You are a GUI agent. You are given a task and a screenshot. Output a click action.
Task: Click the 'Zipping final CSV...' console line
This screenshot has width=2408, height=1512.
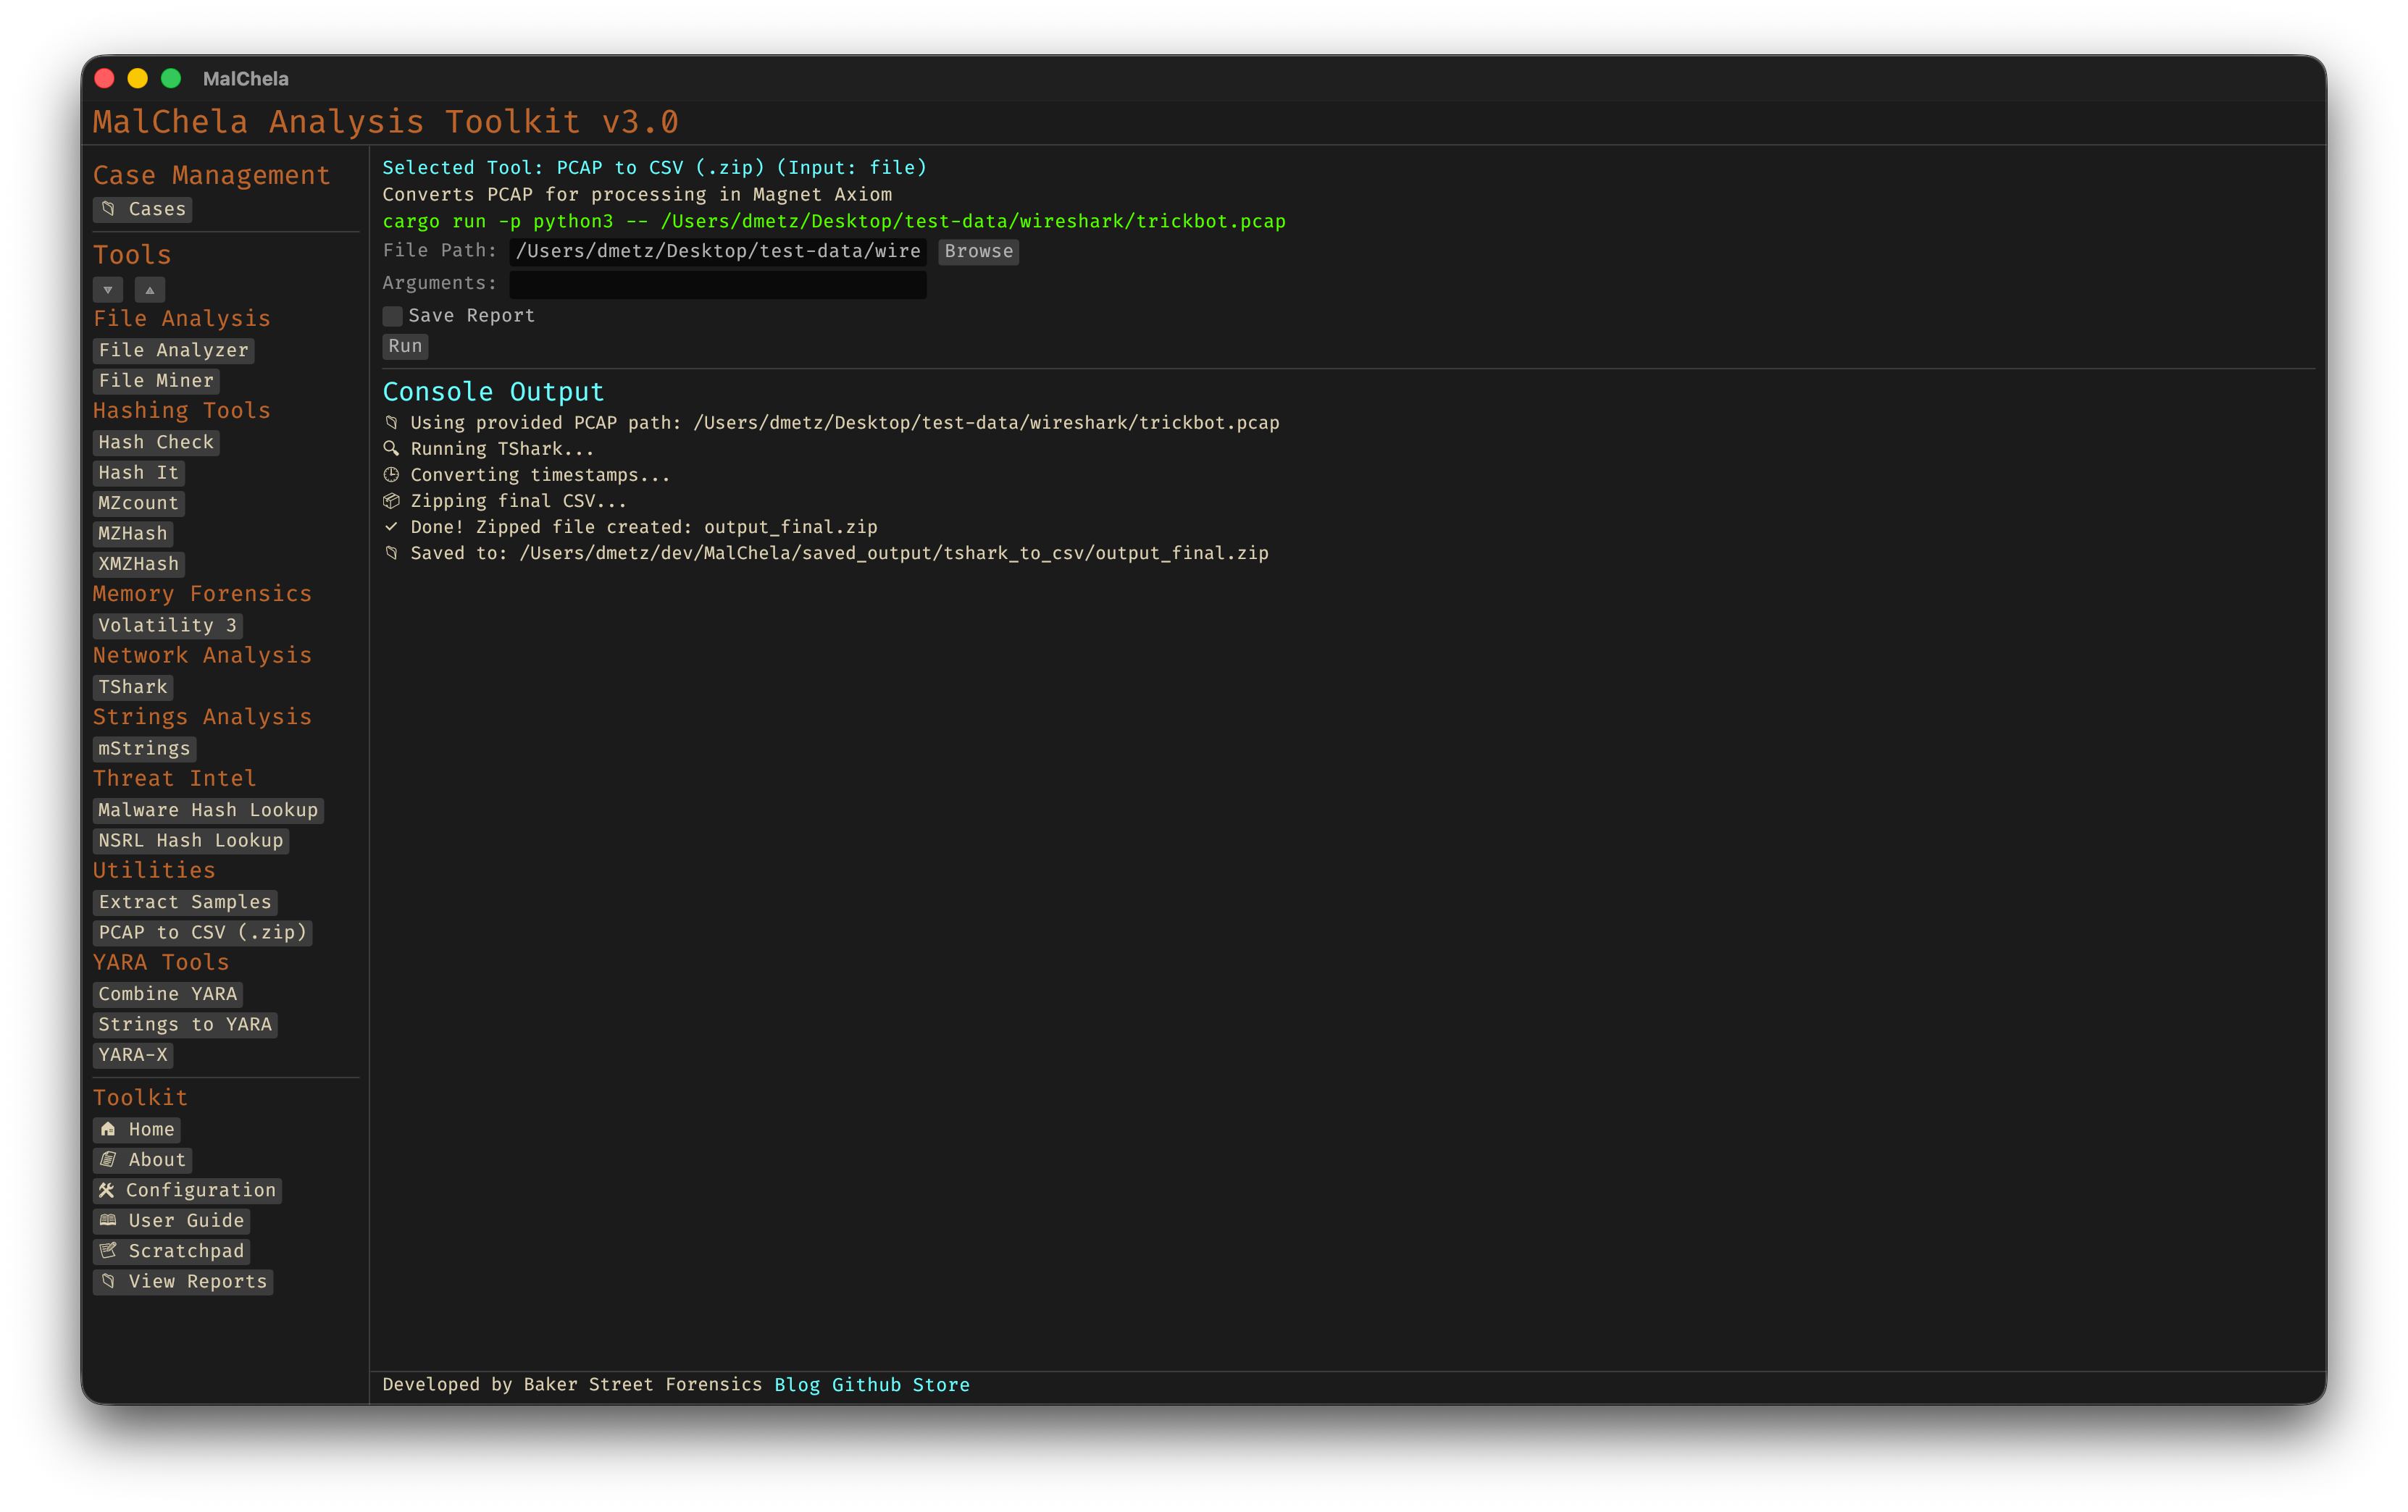(505, 500)
